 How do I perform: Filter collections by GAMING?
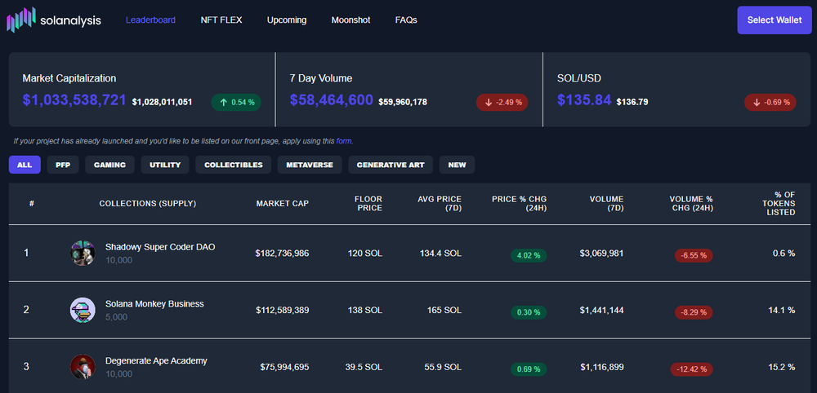(109, 165)
